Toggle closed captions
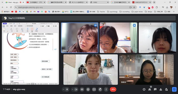The height and width of the screenshot is (94, 178). [82, 89]
